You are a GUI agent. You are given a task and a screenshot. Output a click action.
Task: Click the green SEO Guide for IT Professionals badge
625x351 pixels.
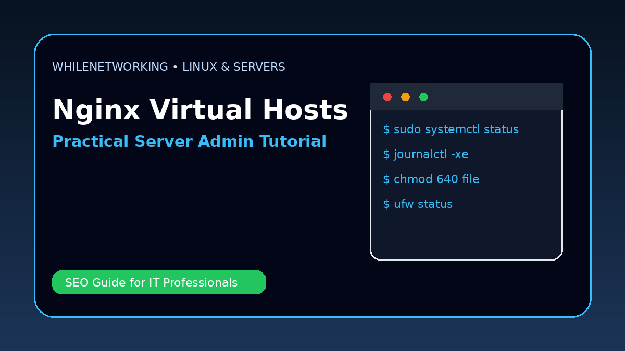[x=159, y=282]
